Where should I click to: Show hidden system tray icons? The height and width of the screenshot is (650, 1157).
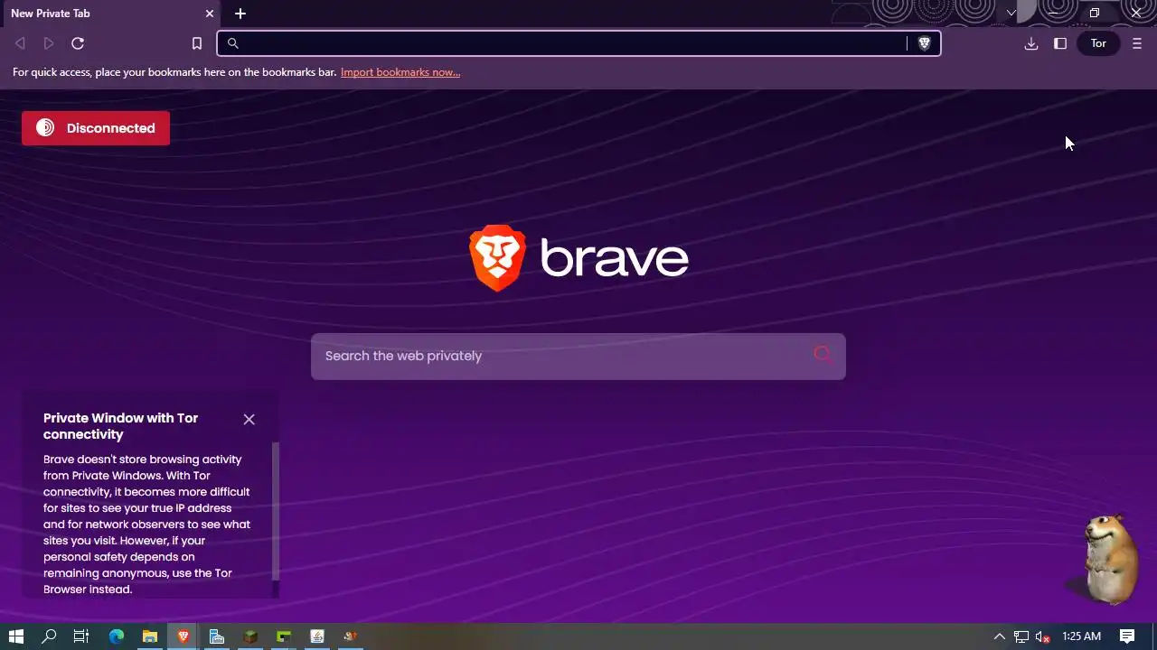coord(999,636)
